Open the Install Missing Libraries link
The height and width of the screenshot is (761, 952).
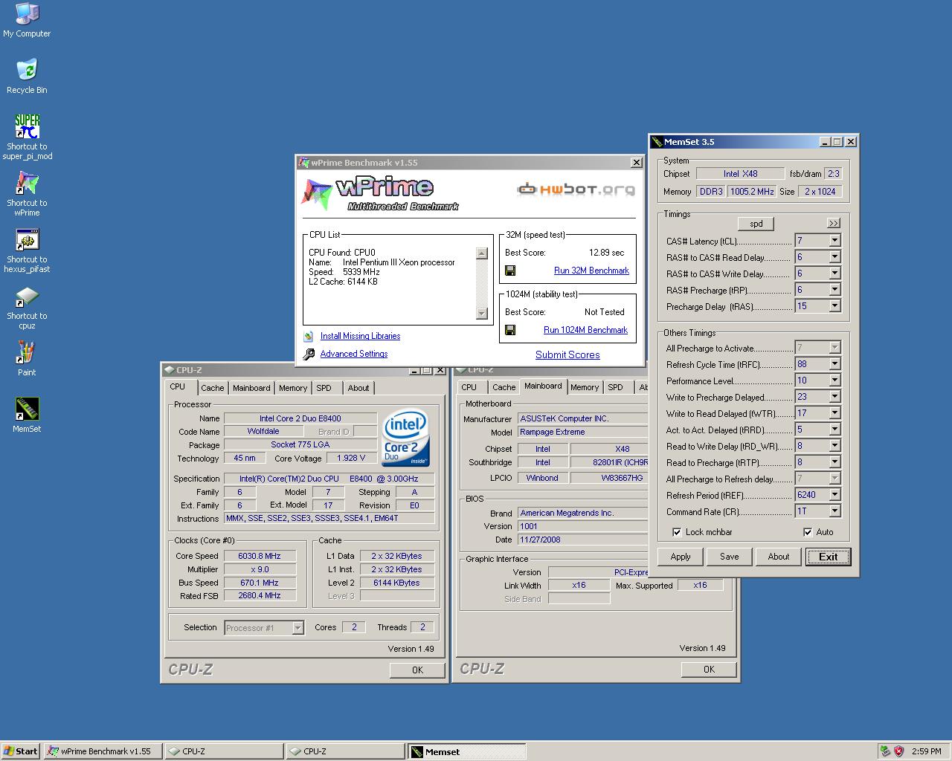tap(360, 336)
